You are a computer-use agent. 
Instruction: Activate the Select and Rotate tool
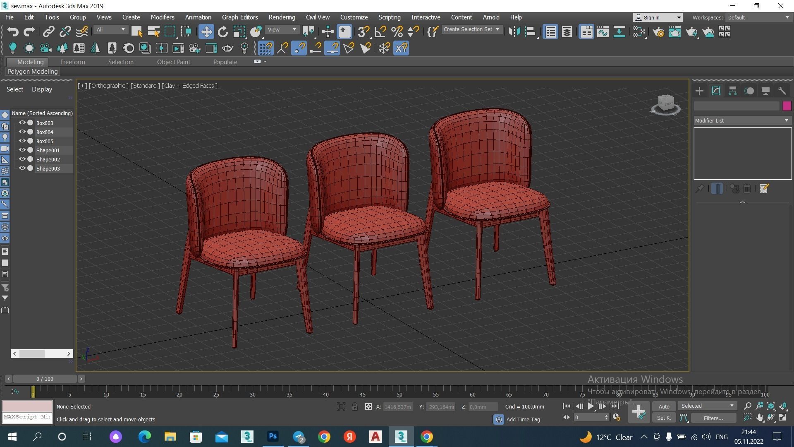[x=223, y=32]
